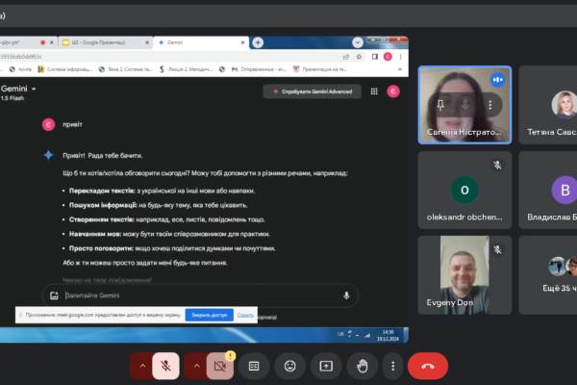Open 'Презентация на те...' bookmark

click(x=320, y=69)
